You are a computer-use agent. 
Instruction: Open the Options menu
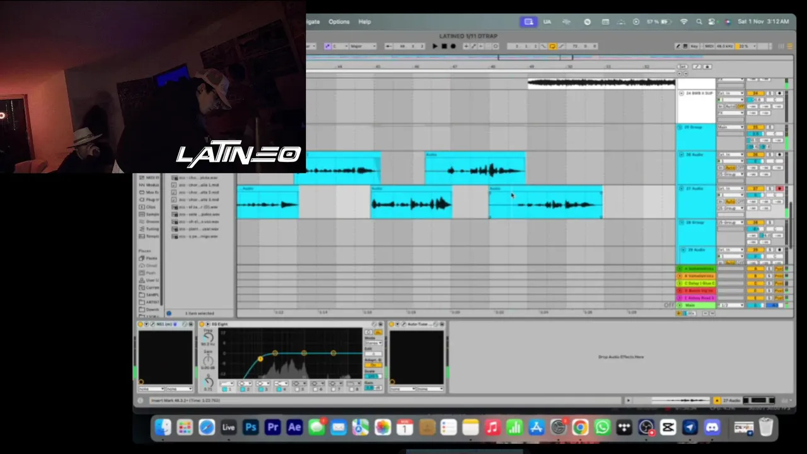coord(339,21)
